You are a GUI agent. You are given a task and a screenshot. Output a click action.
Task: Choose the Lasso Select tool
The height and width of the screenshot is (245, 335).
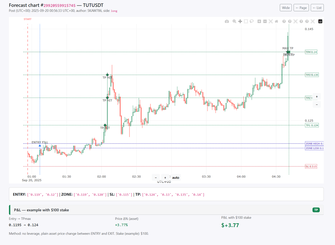(x=252, y=21)
